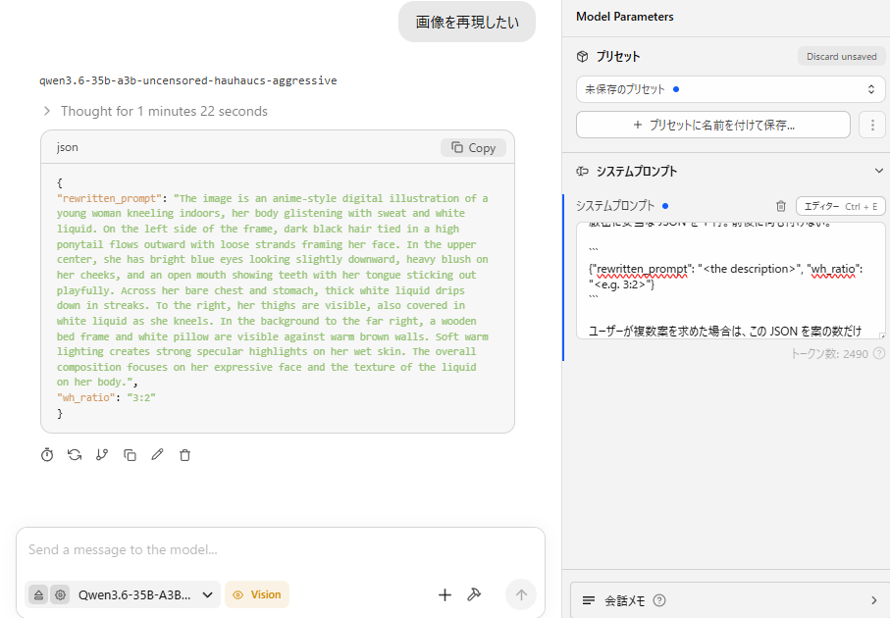Attach a file with the plus icon
890x618 pixels.
click(x=445, y=594)
